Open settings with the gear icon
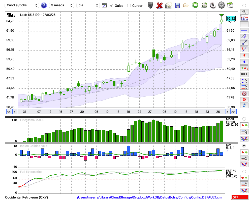Image resolution: width=252 pixels, height=201 pixels. click(x=221, y=5)
